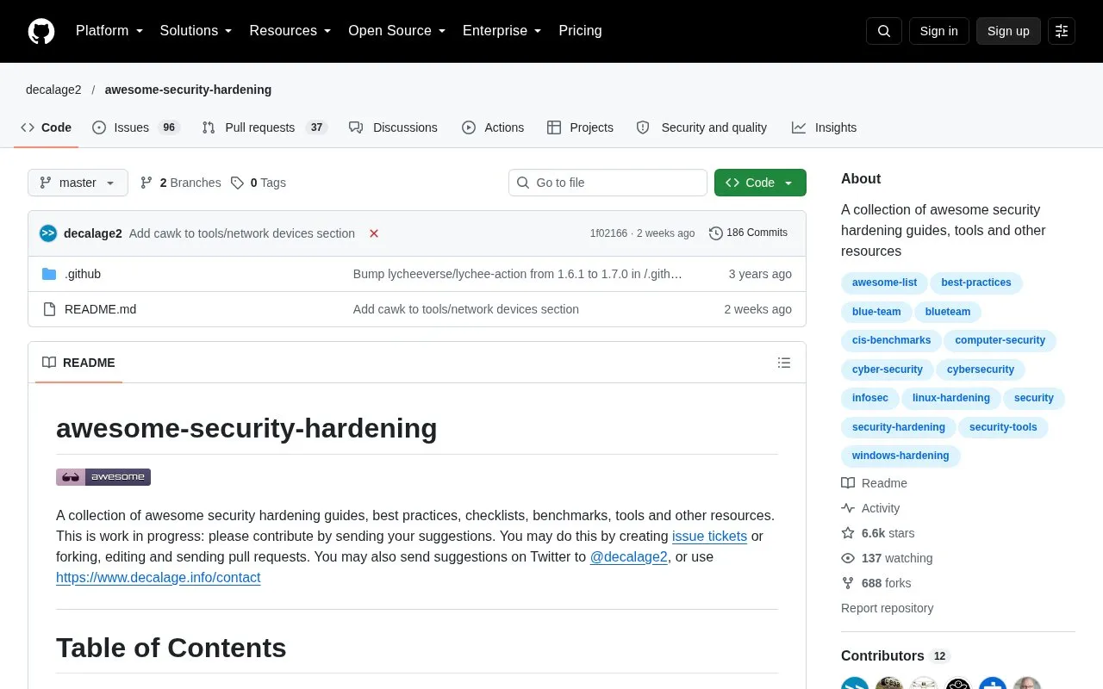This screenshot has width=1103, height=689.
Task: Open appearance settings icon beside Sign up
Action: (x=1062, y=31)
